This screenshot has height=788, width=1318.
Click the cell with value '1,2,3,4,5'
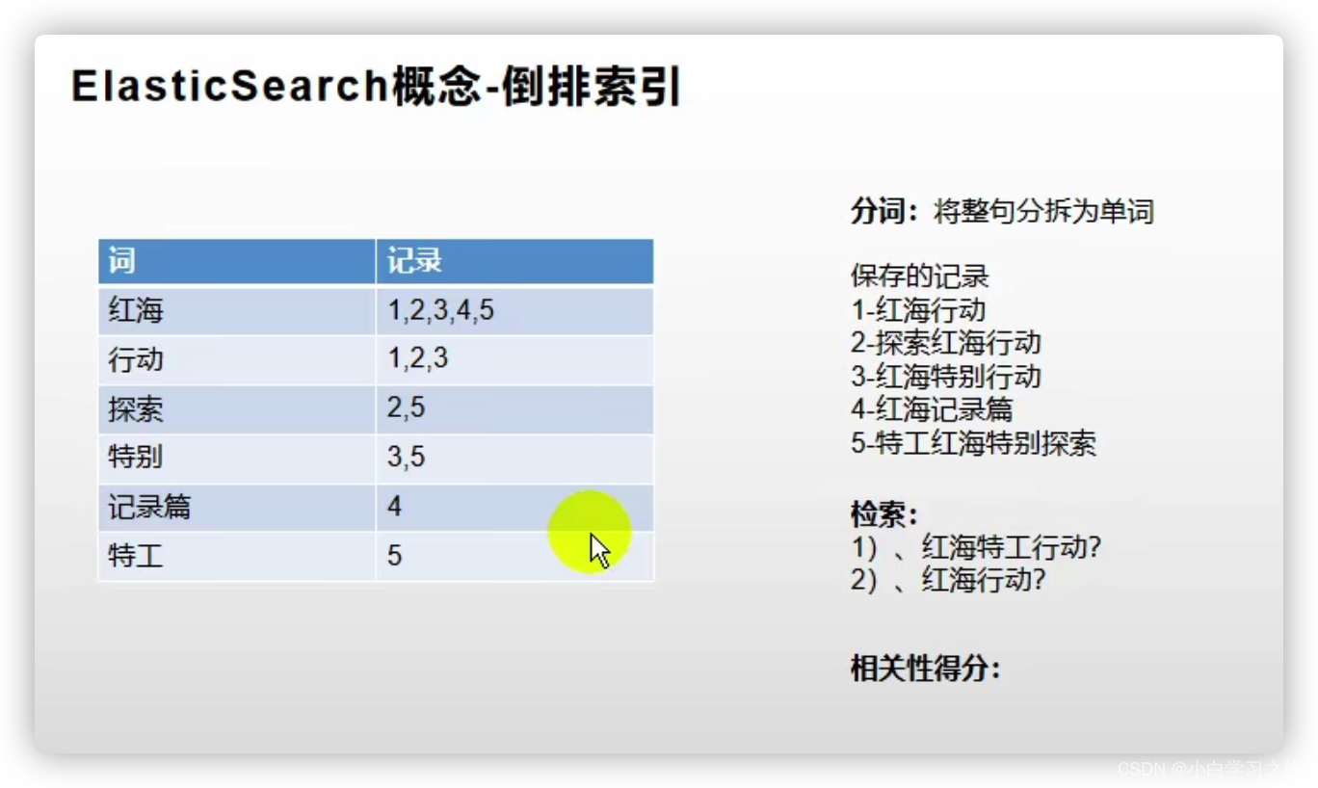(x=514, y=310)
